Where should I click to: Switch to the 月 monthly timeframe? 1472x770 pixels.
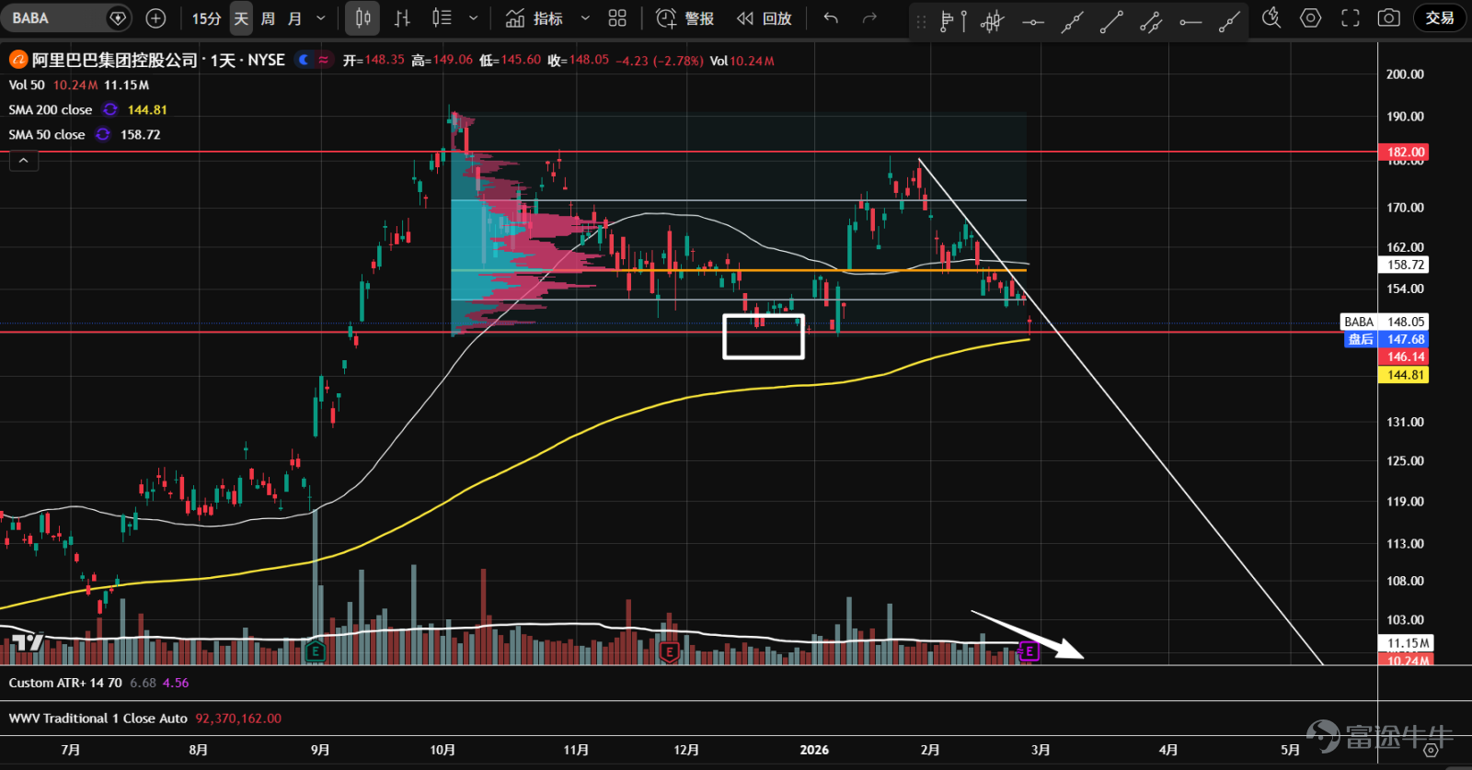point(294,18)
